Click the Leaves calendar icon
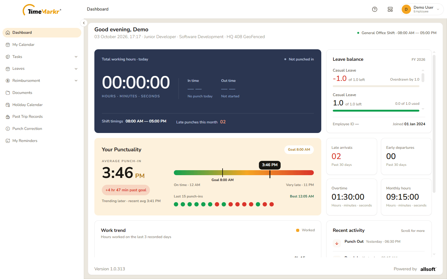 [8, 69]
